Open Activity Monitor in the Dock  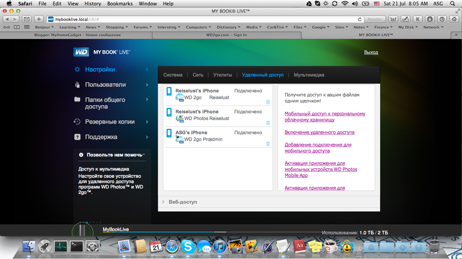coord(61,247)
